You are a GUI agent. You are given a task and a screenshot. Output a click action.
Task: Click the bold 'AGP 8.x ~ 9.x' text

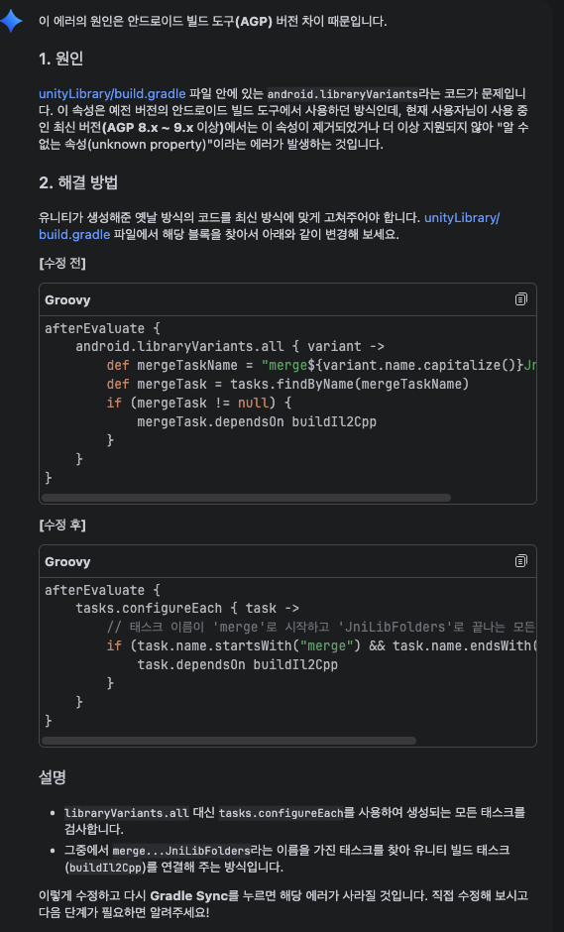[150, 127]
